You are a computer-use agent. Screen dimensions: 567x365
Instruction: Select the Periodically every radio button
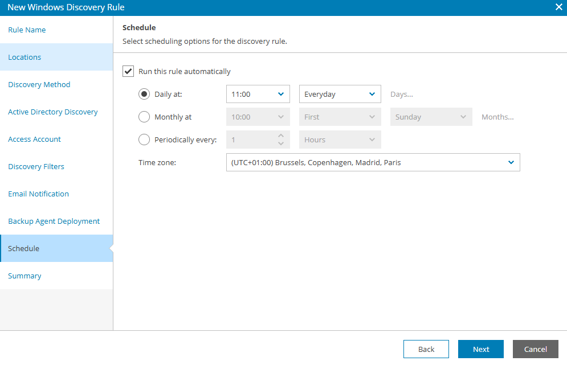tap(144, 140)
